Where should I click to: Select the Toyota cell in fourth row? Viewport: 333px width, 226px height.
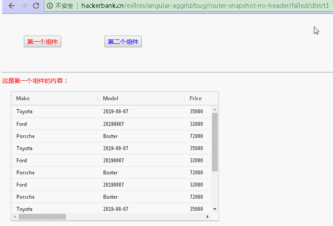coord(55,148)
